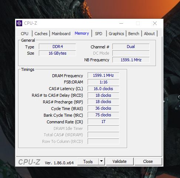This screenshot has height=178, width=180.
Task: Select the NB Frequency value 1599.1 MHz
Action: coord(131,60)
